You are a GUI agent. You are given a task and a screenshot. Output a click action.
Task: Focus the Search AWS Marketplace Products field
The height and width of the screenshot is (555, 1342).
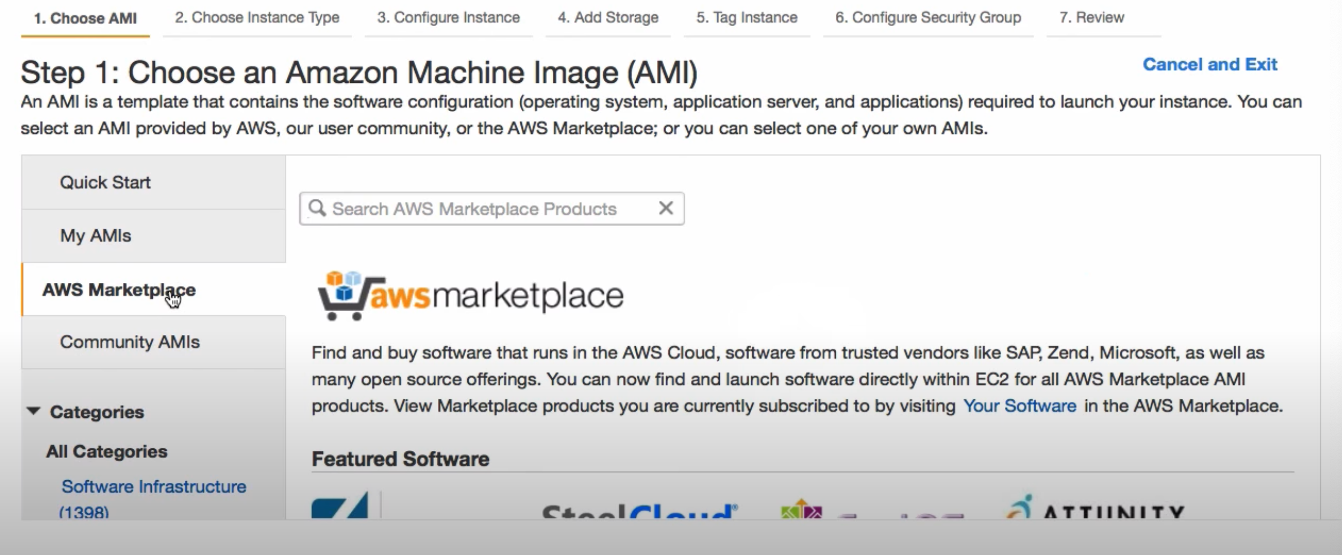tap(492, 209)
